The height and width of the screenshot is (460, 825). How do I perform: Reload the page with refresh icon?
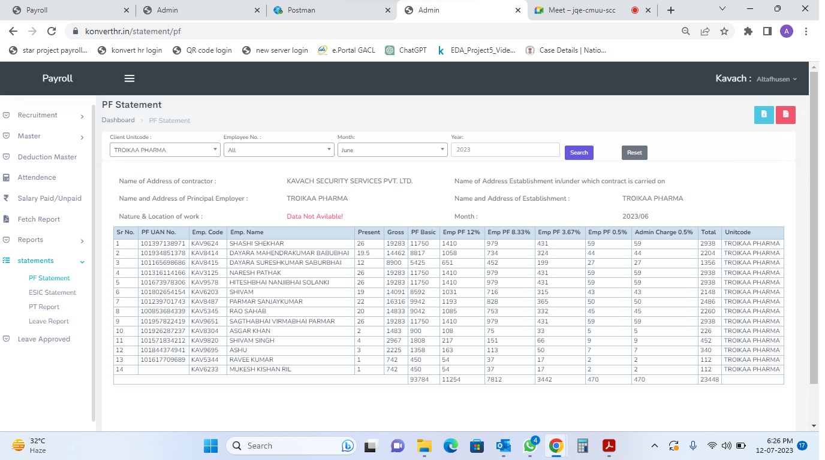(52, 32)
